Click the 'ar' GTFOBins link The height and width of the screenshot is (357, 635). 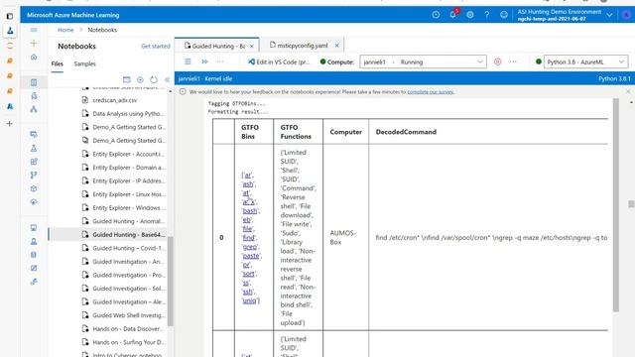(247, 176)
